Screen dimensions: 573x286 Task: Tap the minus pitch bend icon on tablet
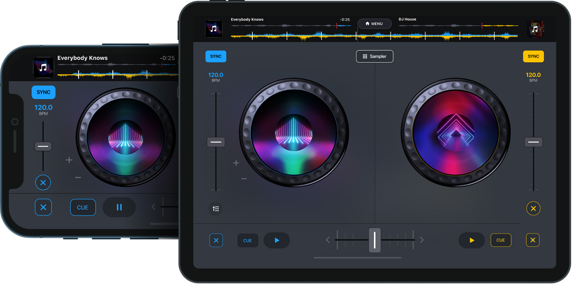(244, 179)
